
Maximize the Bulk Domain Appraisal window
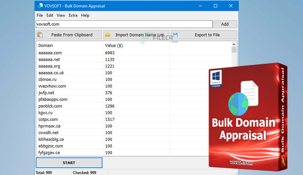(x=215, y=6)
